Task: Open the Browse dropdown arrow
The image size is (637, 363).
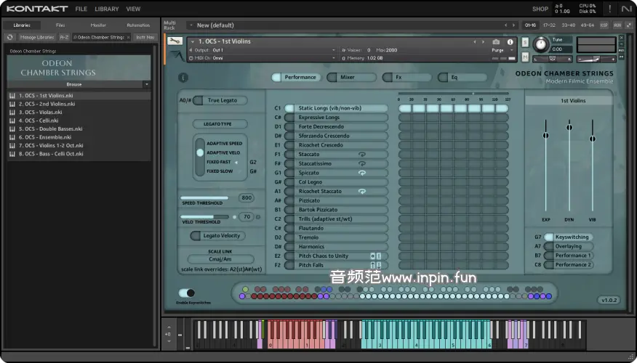Action: [146, 84]
